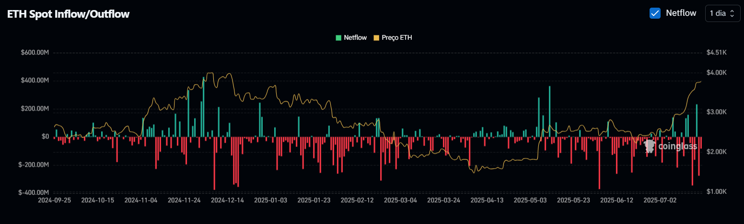Click the 2025-06-12 date label

(x=616, y=200)
